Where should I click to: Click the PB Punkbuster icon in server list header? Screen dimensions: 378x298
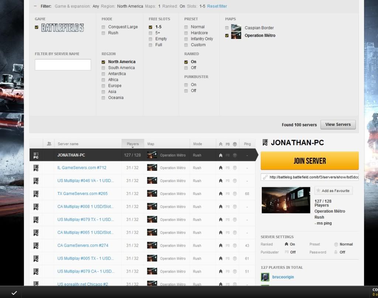[x=228, y=144]
